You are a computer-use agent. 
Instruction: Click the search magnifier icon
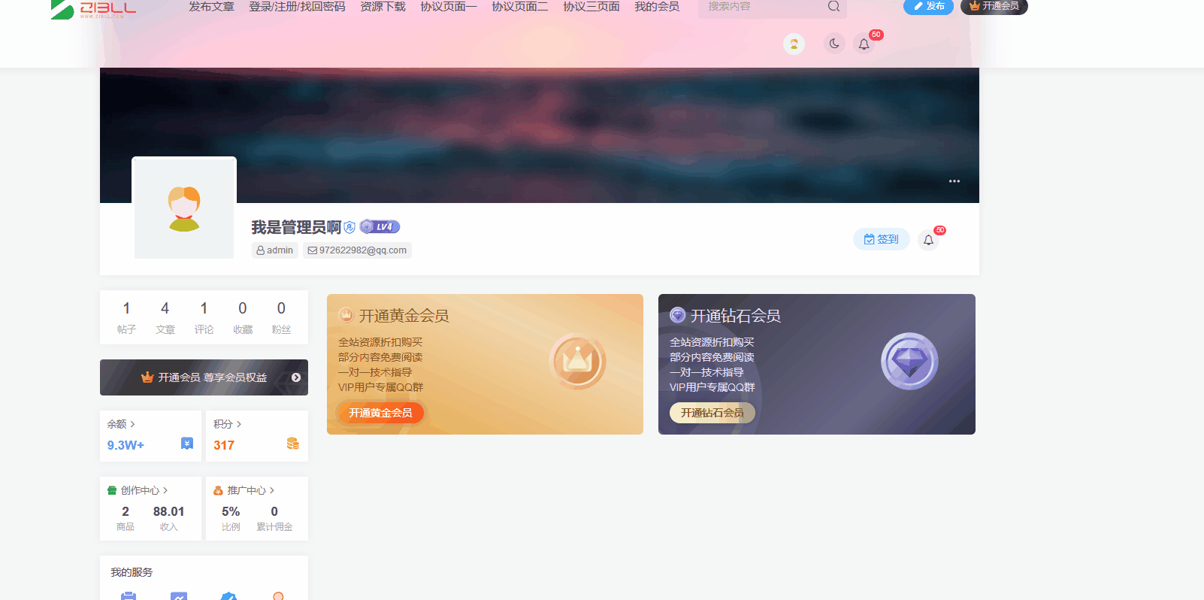point(833,6)
